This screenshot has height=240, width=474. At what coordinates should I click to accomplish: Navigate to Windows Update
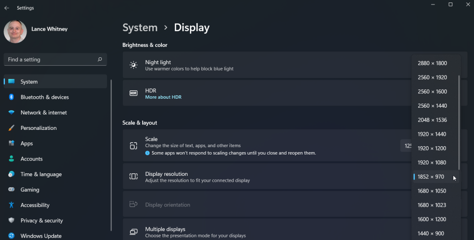pyautogui.click(x=55, y=236)
